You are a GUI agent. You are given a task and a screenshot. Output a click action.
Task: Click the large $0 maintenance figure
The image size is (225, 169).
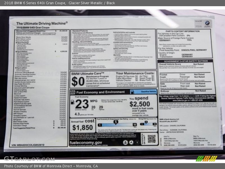[78, 81]
